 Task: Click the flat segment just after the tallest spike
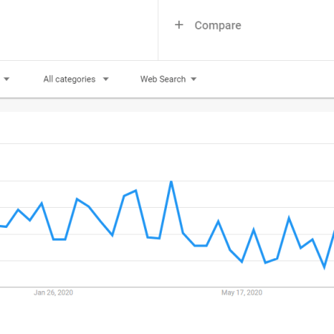click(200, 246)
